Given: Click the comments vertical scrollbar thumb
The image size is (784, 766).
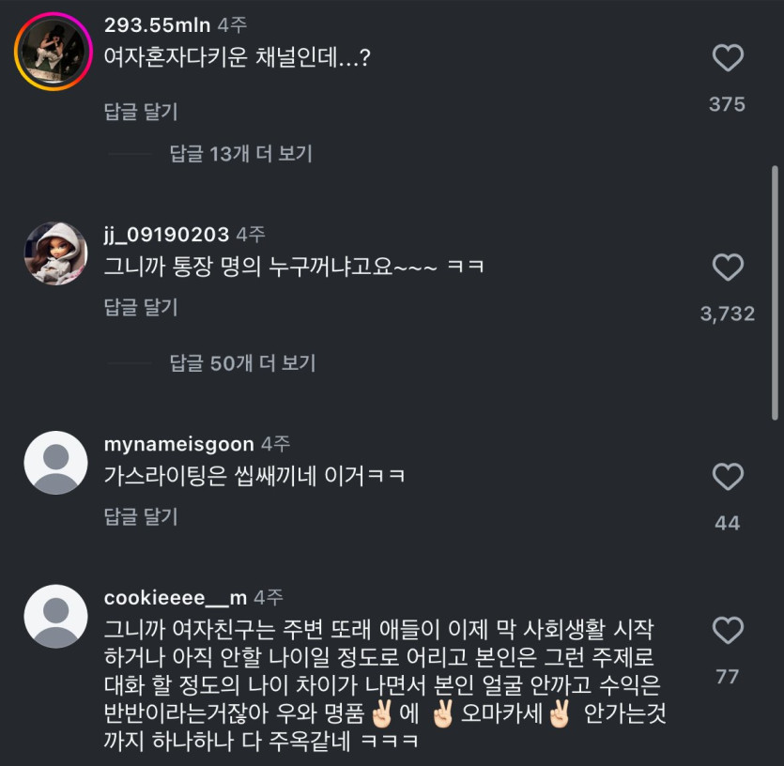Looking at the screenshot, I should tap(775, 293).
